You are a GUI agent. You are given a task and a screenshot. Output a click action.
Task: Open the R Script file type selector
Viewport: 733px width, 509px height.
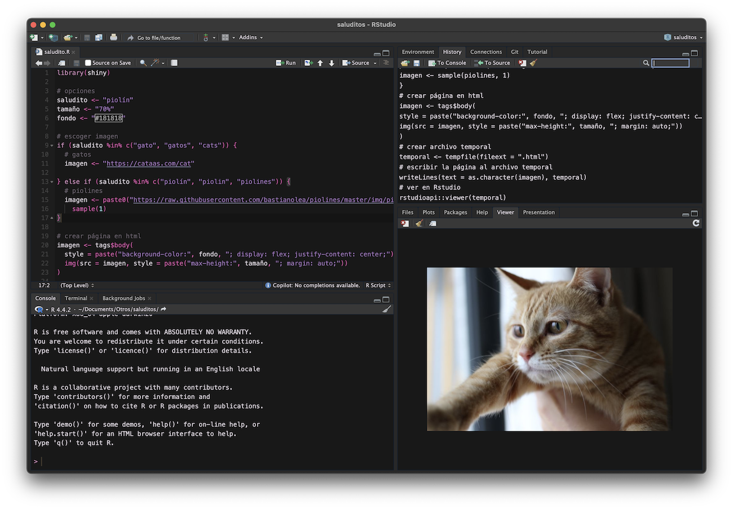coord(378,285)
